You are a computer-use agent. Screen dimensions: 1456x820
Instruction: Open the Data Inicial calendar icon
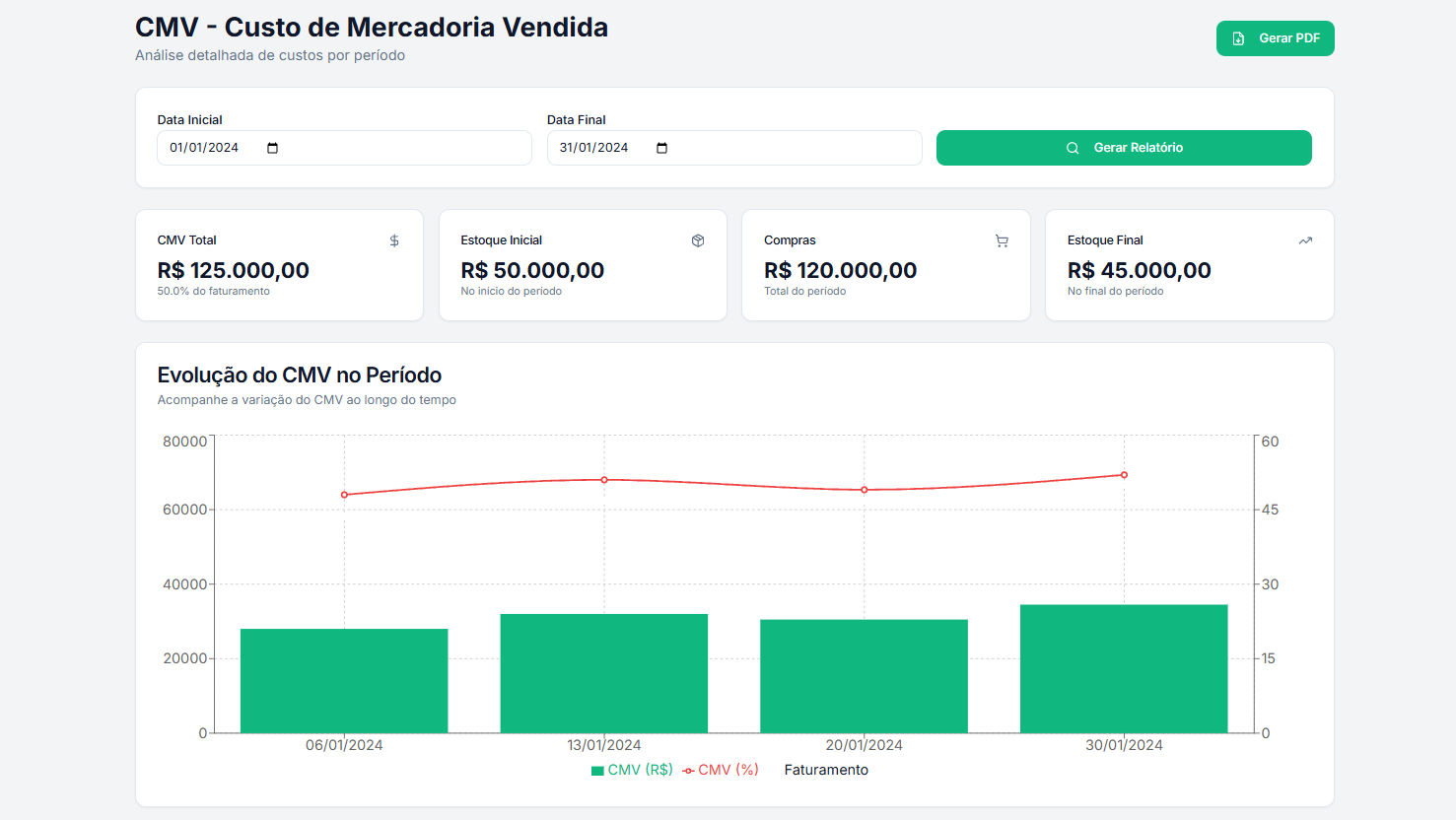pos(272,147)
